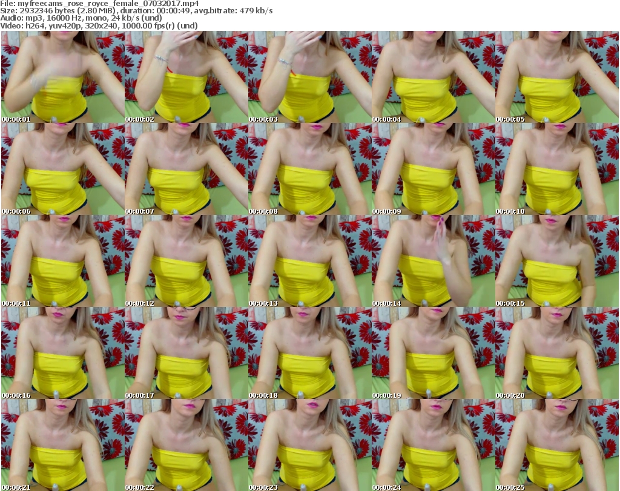
Task: Select the thumbnail stamped 00:00:04
Action: coord(434,77)
